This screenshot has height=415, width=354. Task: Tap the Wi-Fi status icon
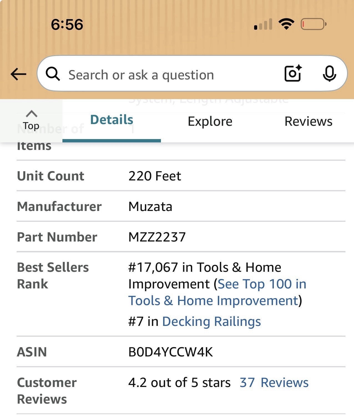coord(287,24)
